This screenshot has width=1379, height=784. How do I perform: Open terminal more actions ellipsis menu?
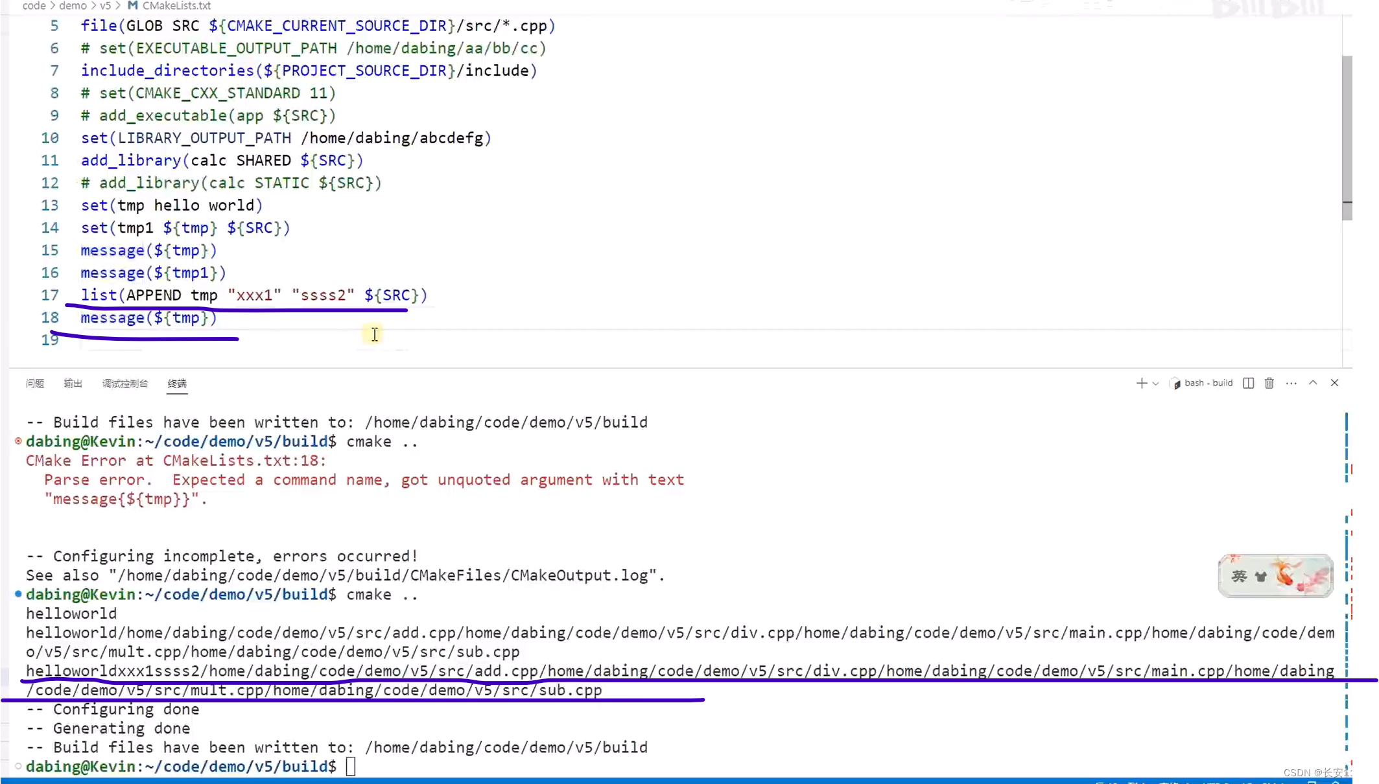point(1291,383)
